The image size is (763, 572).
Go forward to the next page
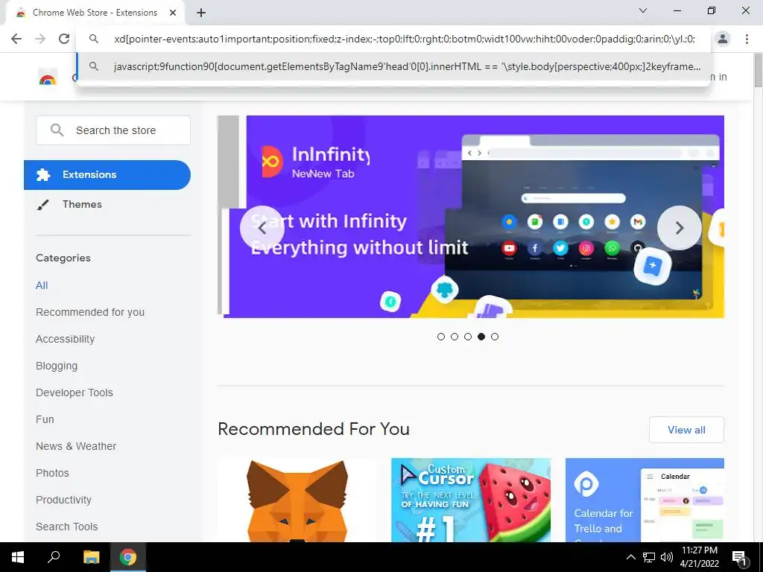[40, 39]
